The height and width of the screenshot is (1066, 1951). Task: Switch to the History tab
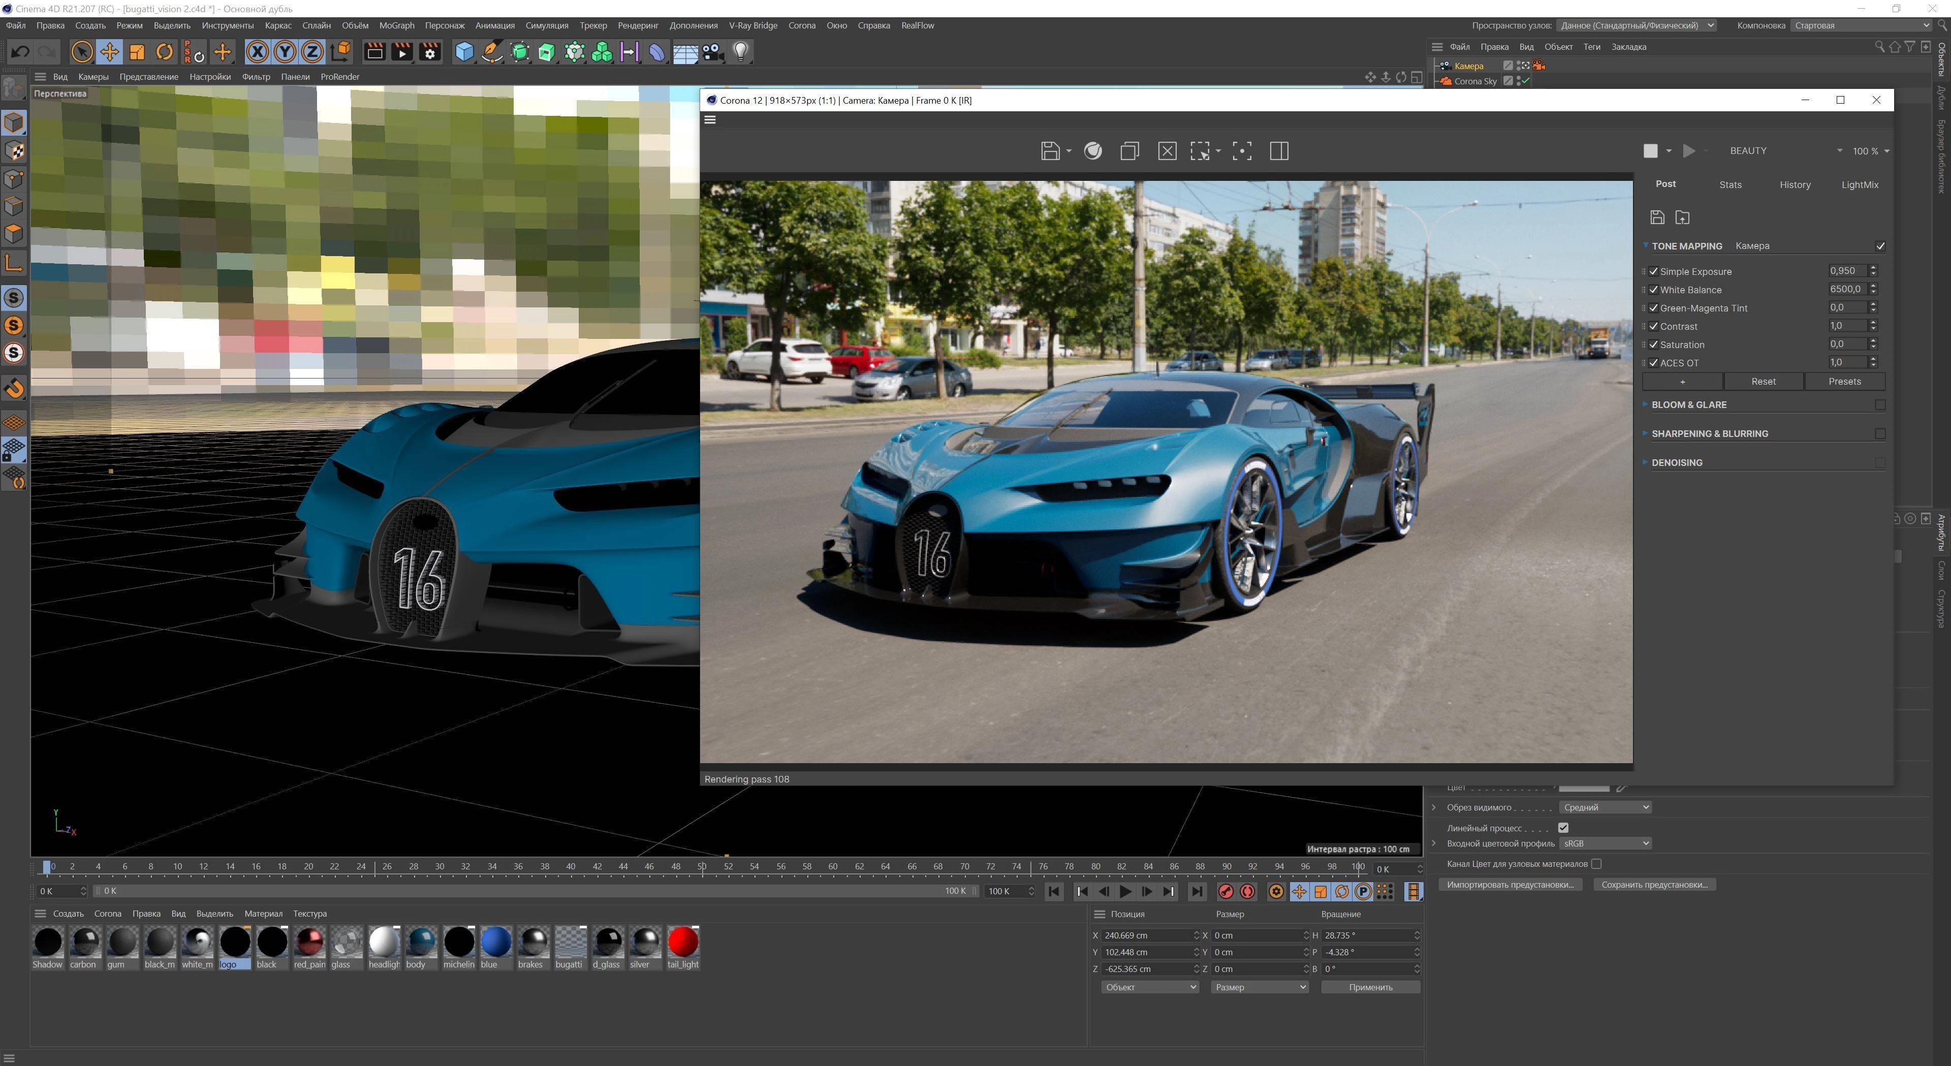click(1794, 185)
